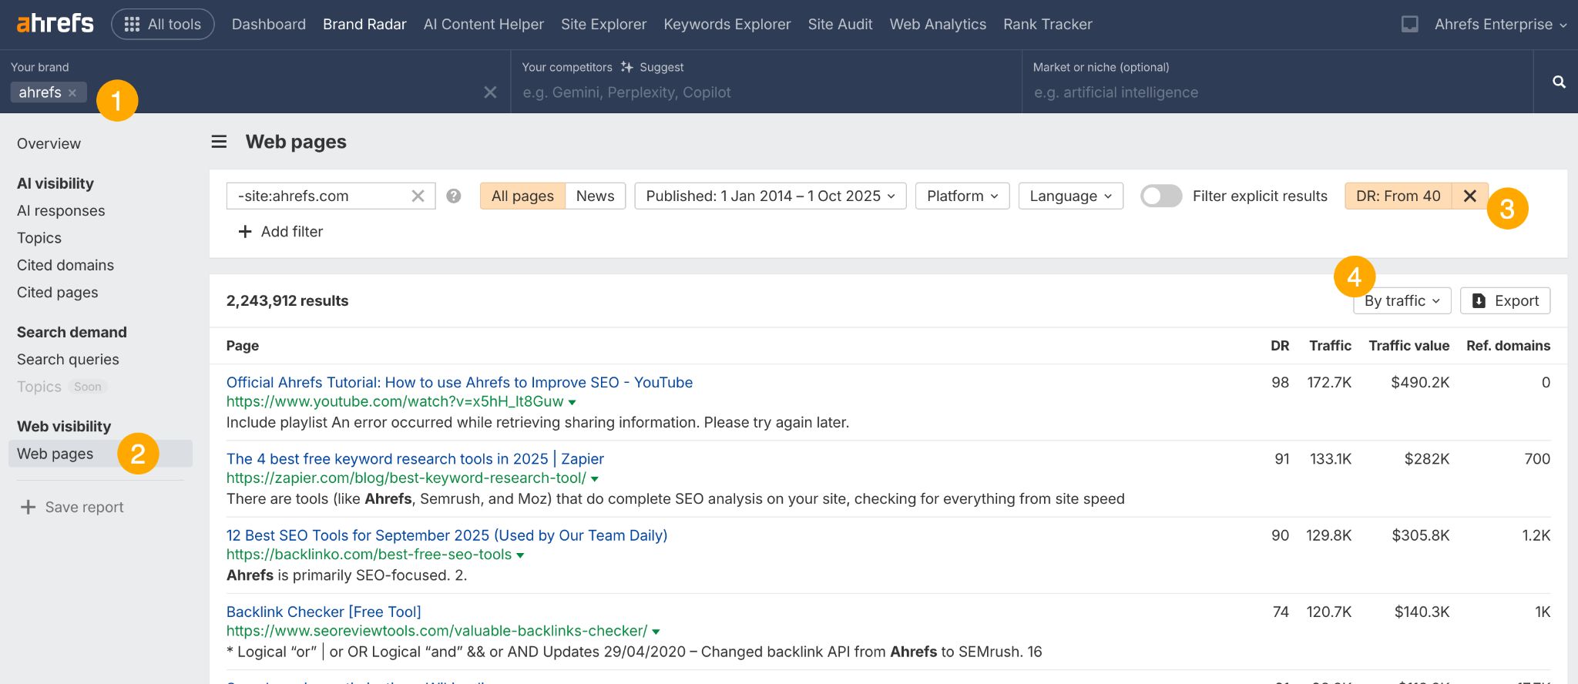
Task: Open the notifications monitor icon
Action: coord(1409,25)
